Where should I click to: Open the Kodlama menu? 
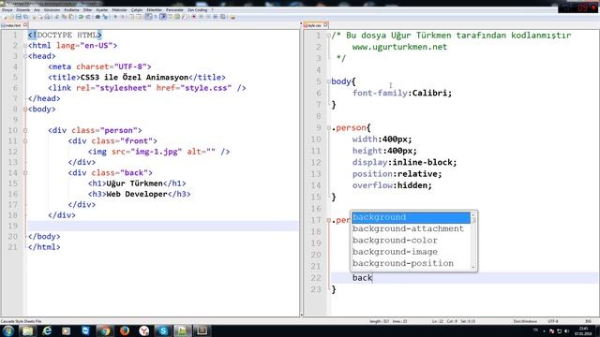[x=71, y=10]
